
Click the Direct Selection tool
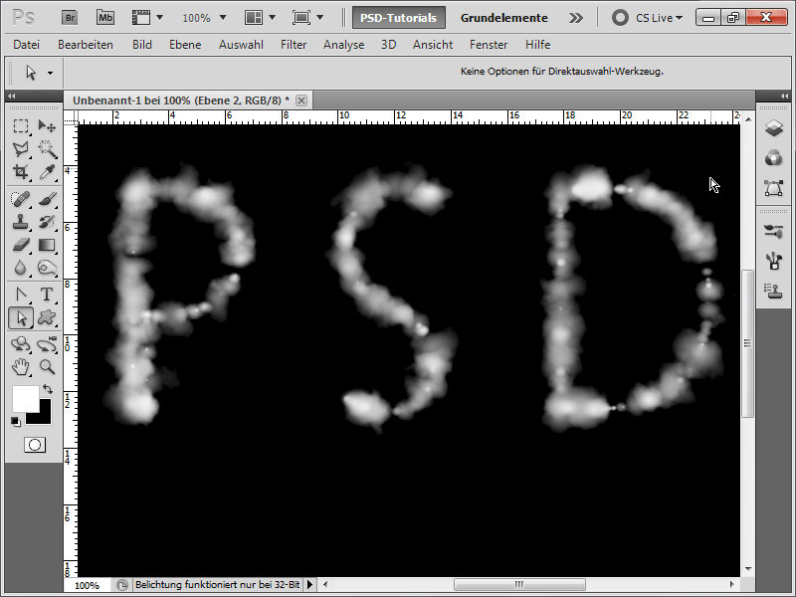tap(21, 317)
